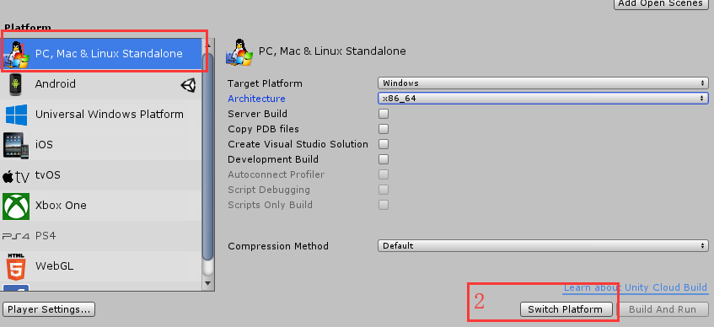Image resolution: width=714 pixels, height=327 pixels.
Task: Click the PC, Mac & Linux Standalone penguin icon
Action: point(16,55)
